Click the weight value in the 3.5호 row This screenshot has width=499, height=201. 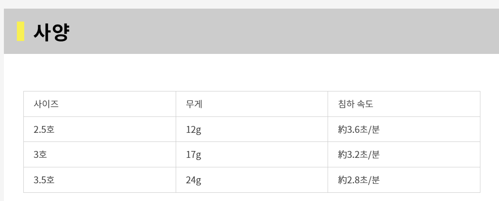coord(193,180)
